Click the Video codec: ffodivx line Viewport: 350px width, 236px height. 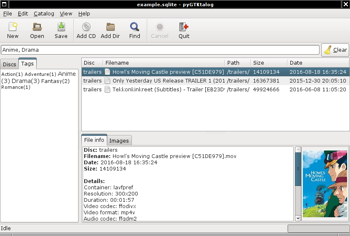click(x=110, y=206)
